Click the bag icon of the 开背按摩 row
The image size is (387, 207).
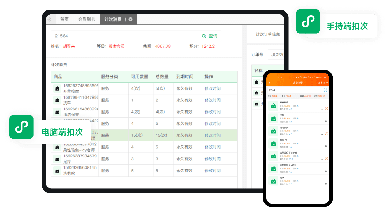point(57,88)
